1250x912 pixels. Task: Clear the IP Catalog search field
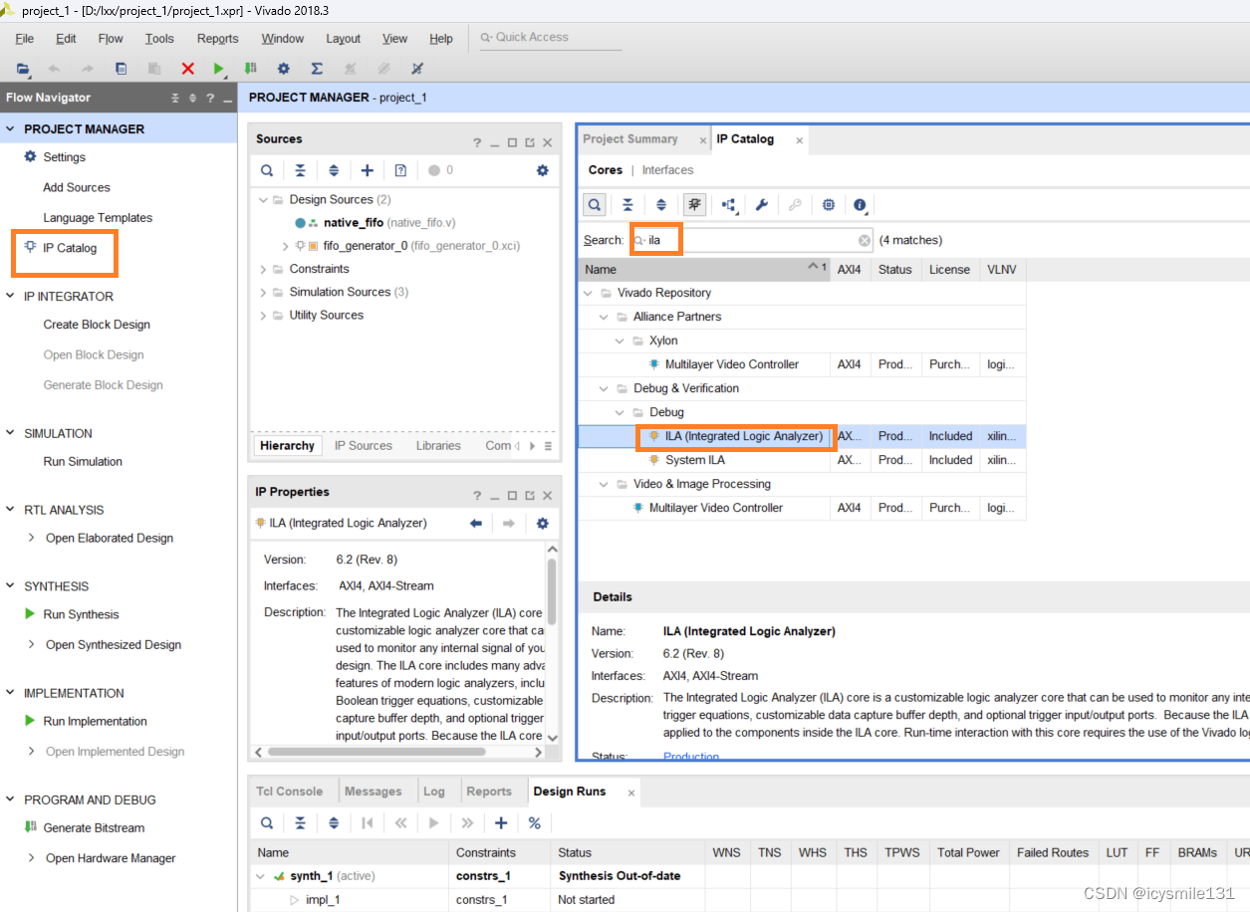[x=865, y=240]
